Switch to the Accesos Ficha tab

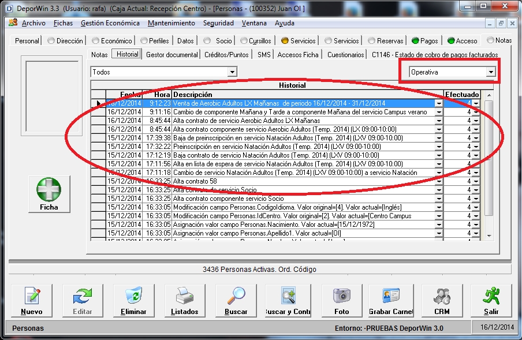pos(298,55)
